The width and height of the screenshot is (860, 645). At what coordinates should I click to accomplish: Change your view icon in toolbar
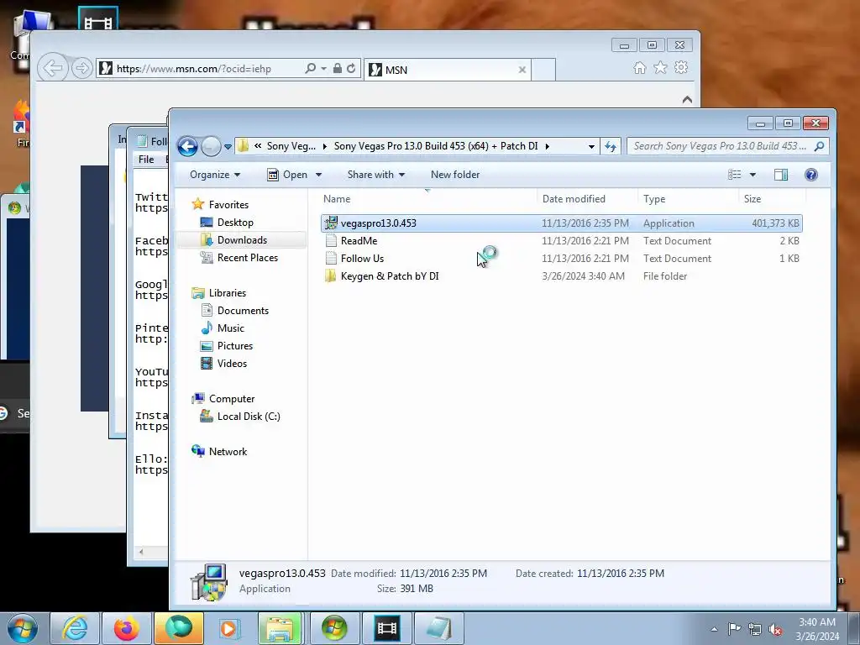pos(734,175)
